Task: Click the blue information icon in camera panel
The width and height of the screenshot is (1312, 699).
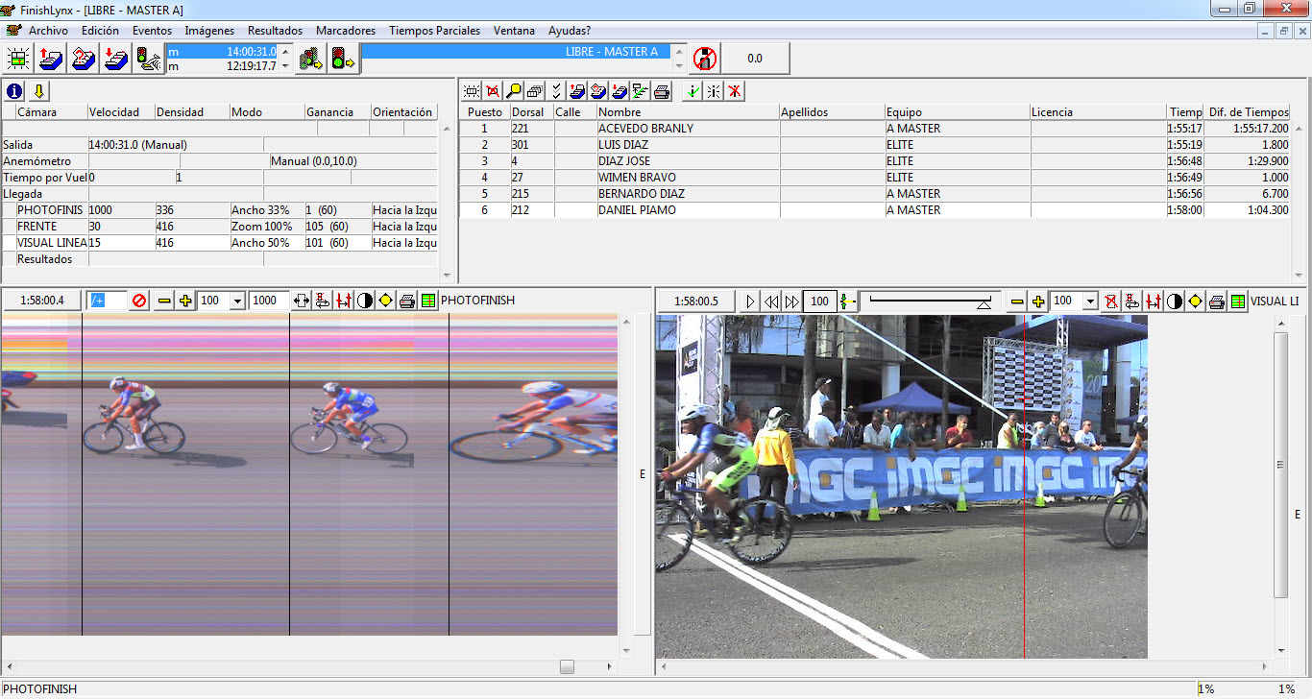Action: 14,91
